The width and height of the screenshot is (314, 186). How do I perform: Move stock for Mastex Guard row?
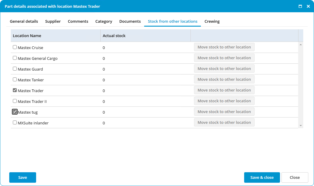(x=224, y=68)
